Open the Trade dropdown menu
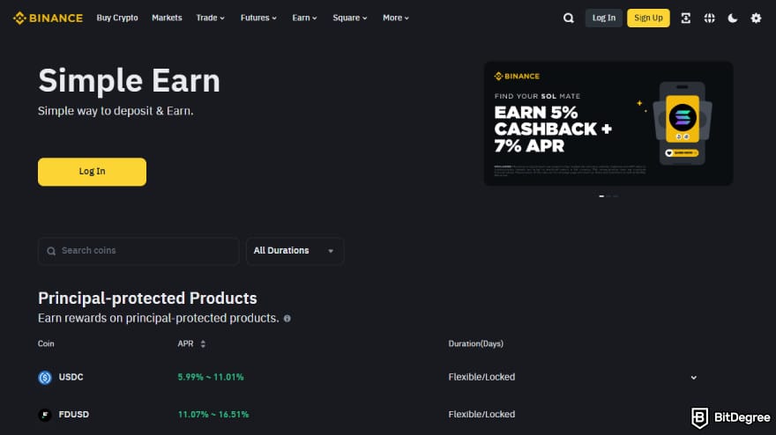This screenshot has height=435, width=776. [x=211, y=18]
